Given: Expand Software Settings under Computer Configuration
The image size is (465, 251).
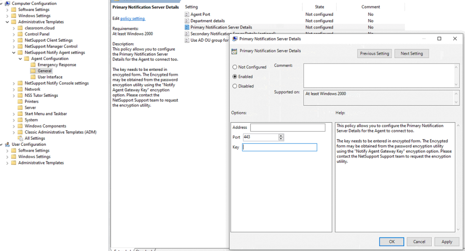Looking at the screenshot, I should pos(7,10).
